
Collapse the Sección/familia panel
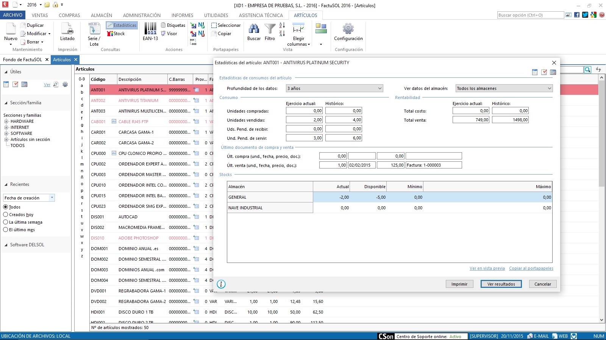click(6, 103)
